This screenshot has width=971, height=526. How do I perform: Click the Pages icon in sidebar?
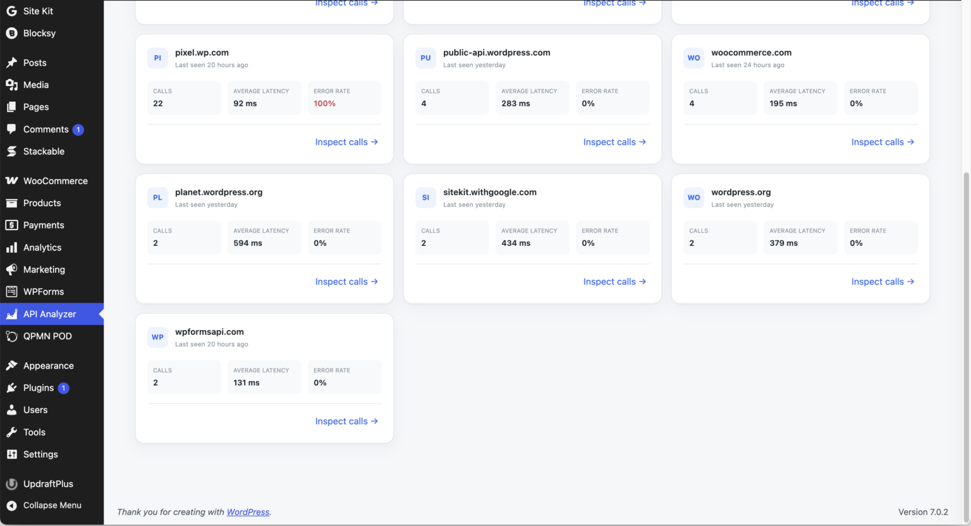tap(11, 107)
